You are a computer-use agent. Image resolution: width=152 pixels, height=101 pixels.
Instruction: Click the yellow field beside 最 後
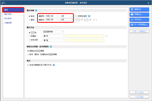(x=85, y=40)
